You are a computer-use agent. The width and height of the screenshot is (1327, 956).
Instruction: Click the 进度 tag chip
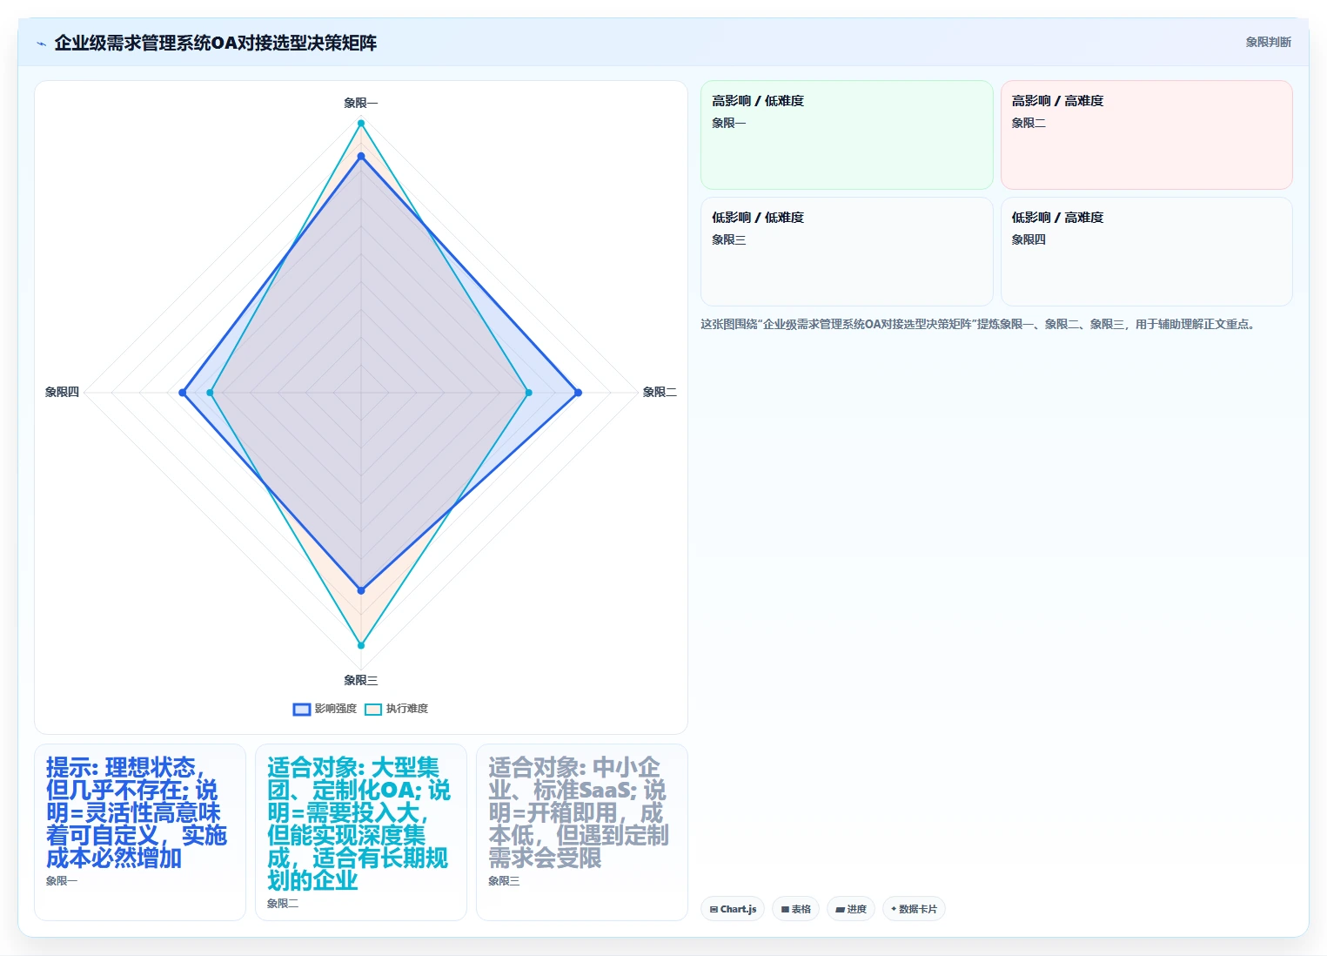coord(851,909)
